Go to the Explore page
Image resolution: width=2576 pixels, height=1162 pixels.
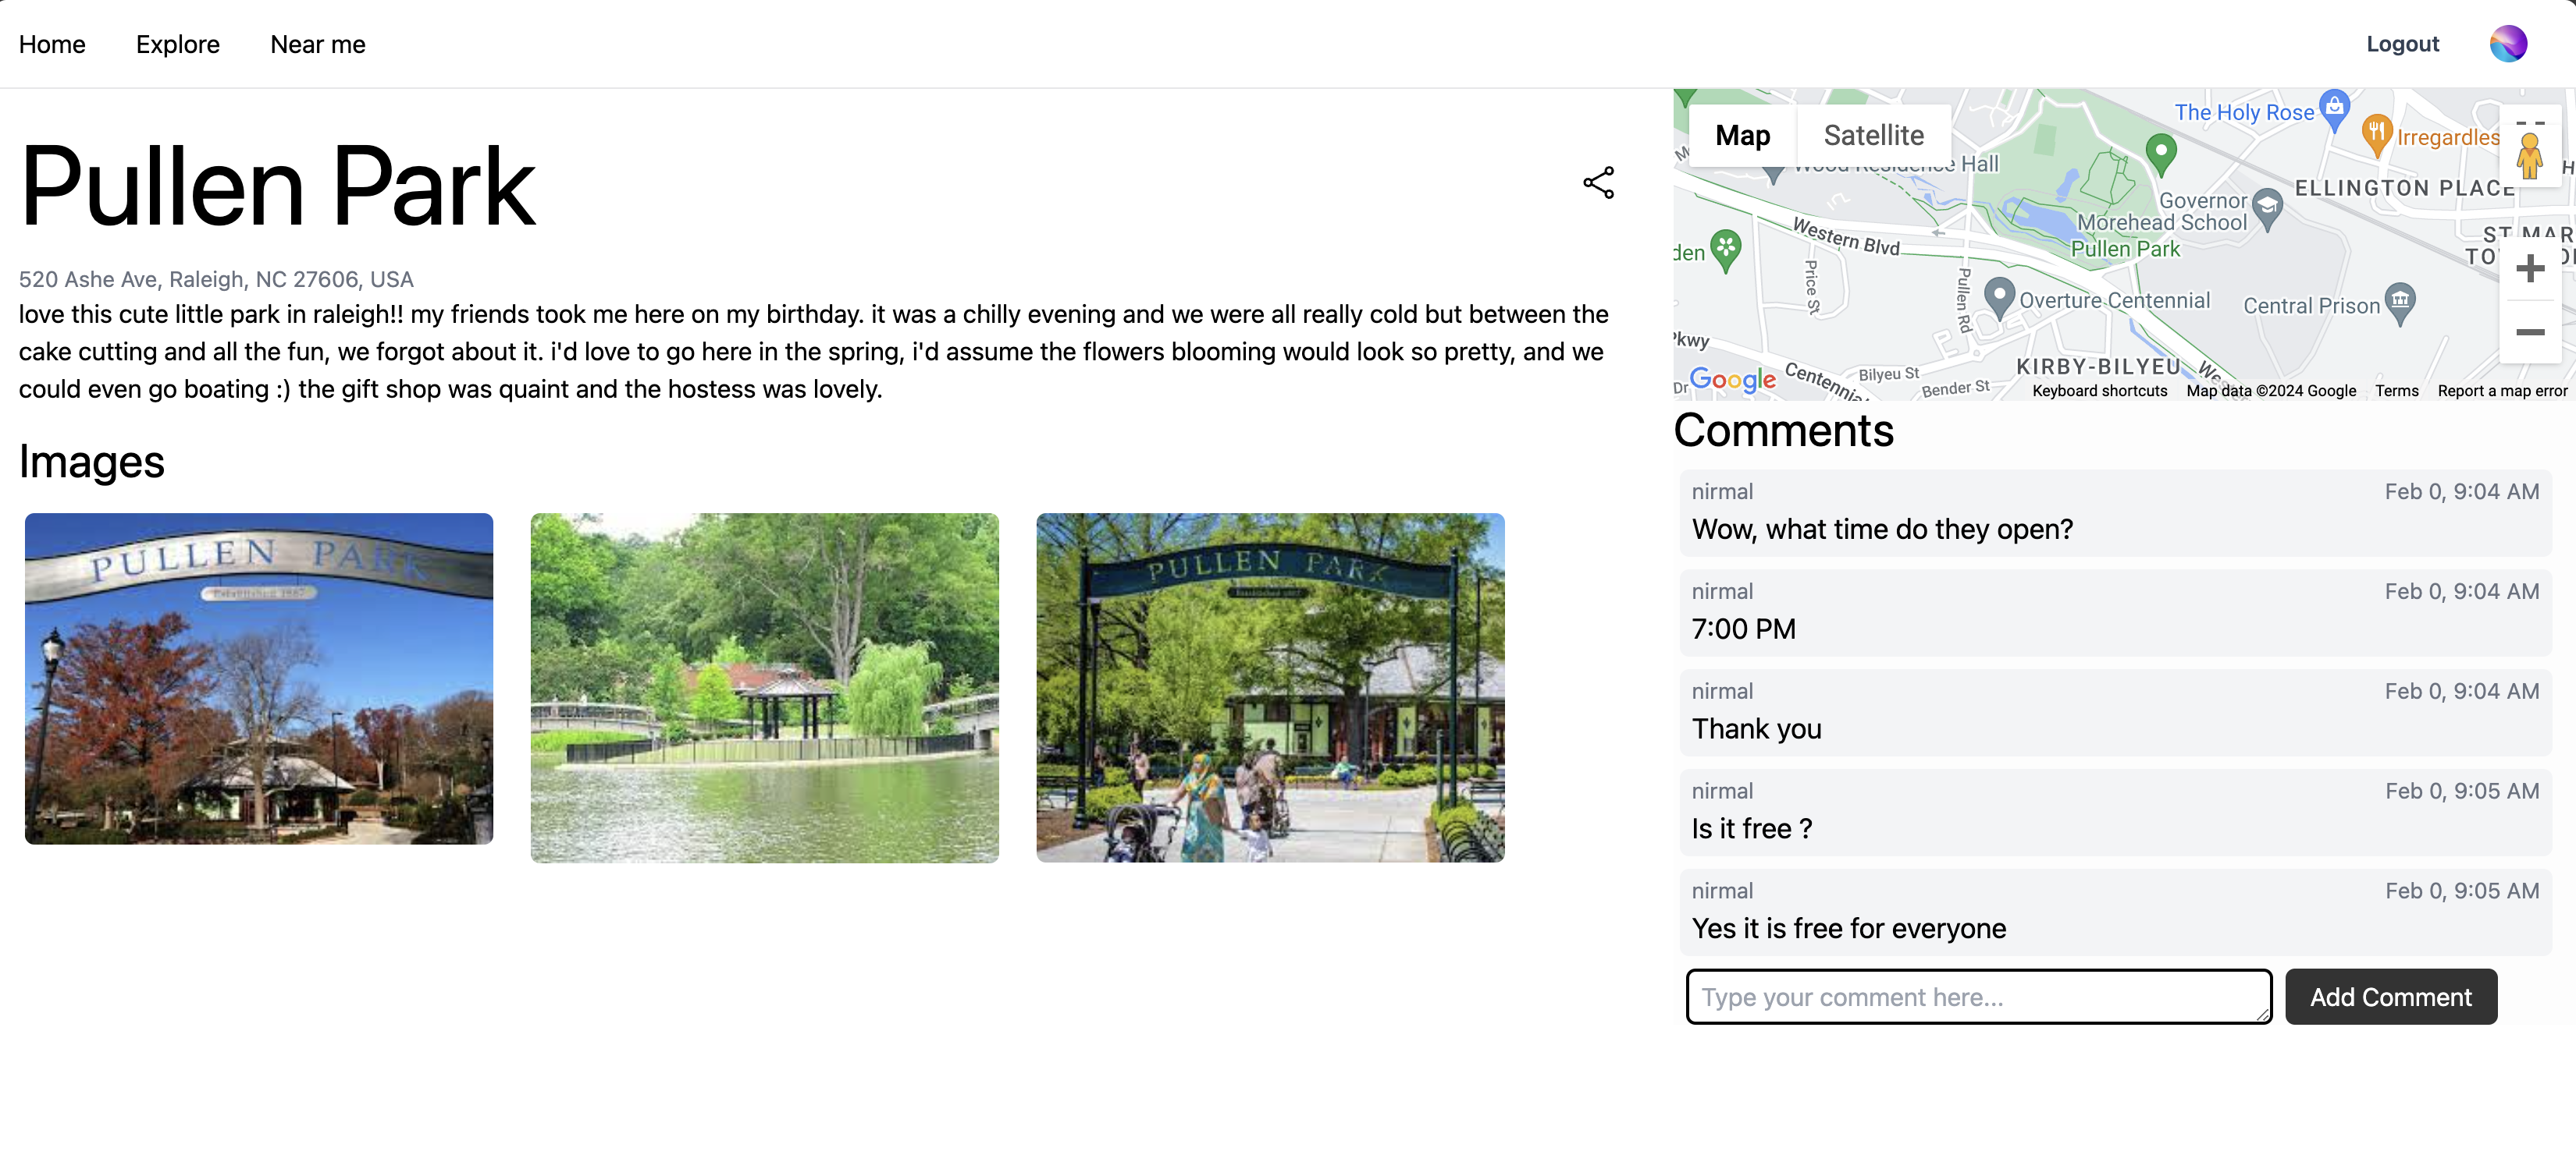178,45
